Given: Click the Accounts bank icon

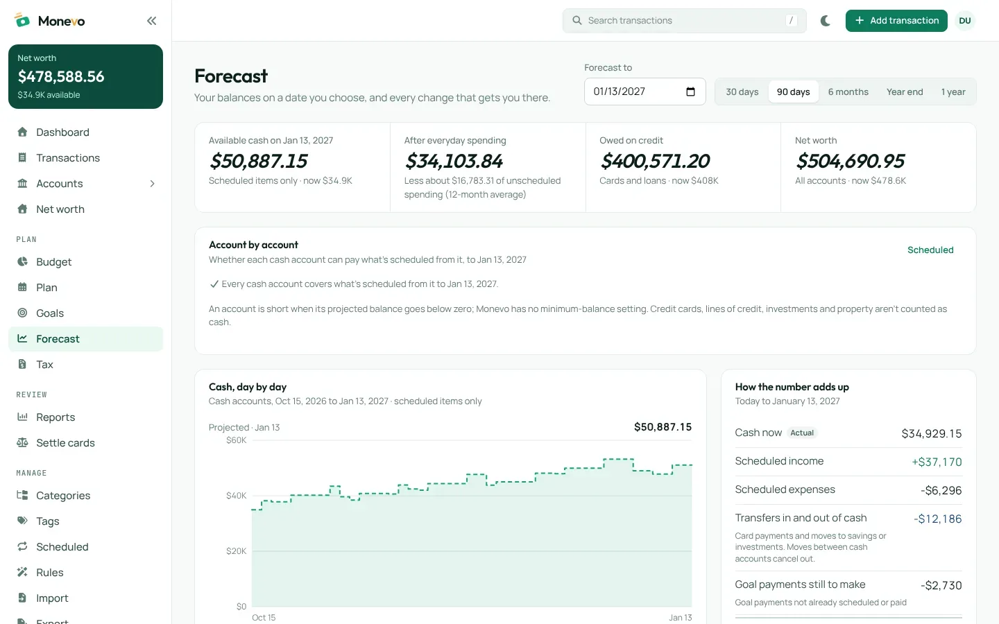Looking at the screenshot, I should click(22, 183).
